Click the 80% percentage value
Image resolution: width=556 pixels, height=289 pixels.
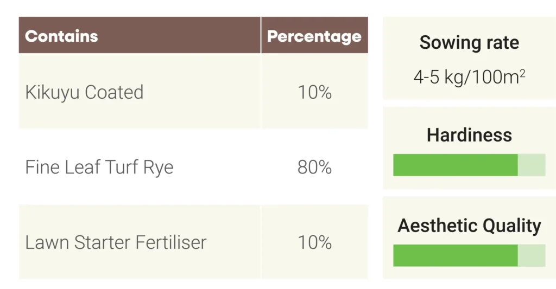coord(314,167)
